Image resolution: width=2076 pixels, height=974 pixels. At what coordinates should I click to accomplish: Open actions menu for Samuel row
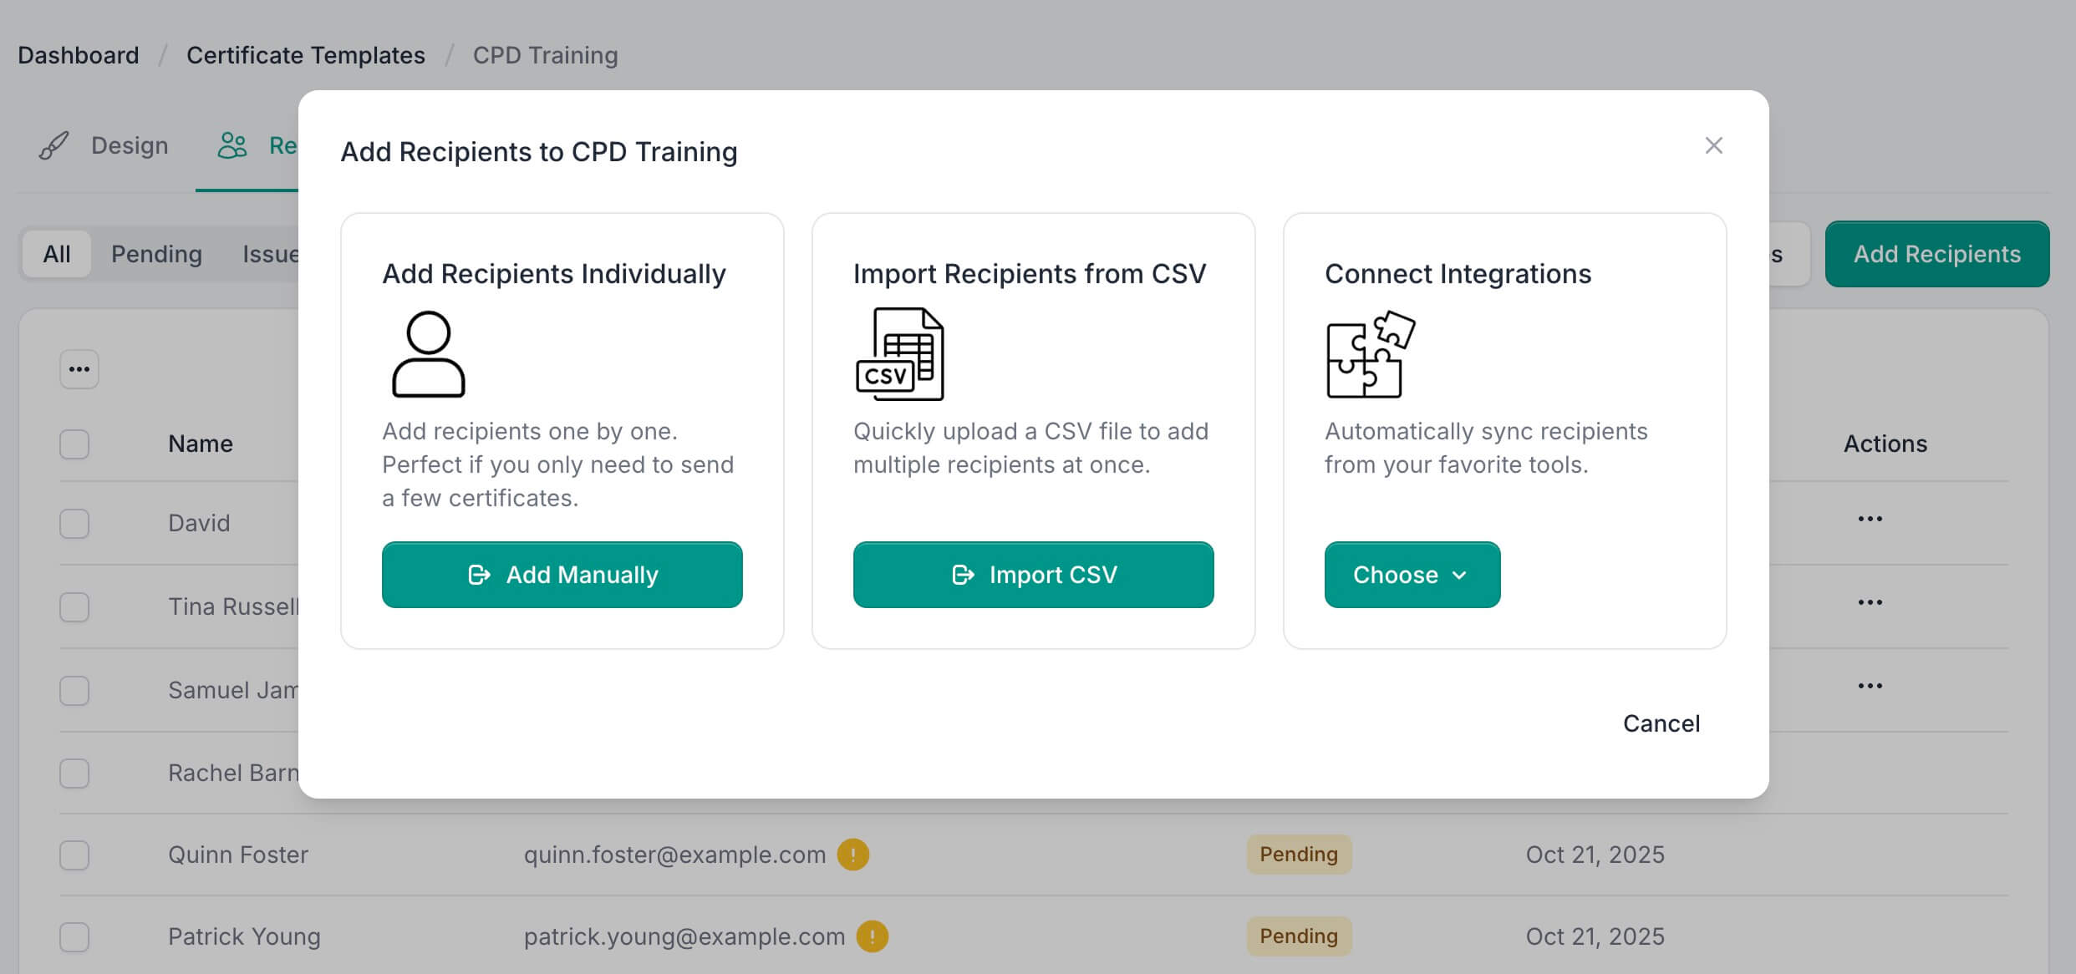[1870, 686]
